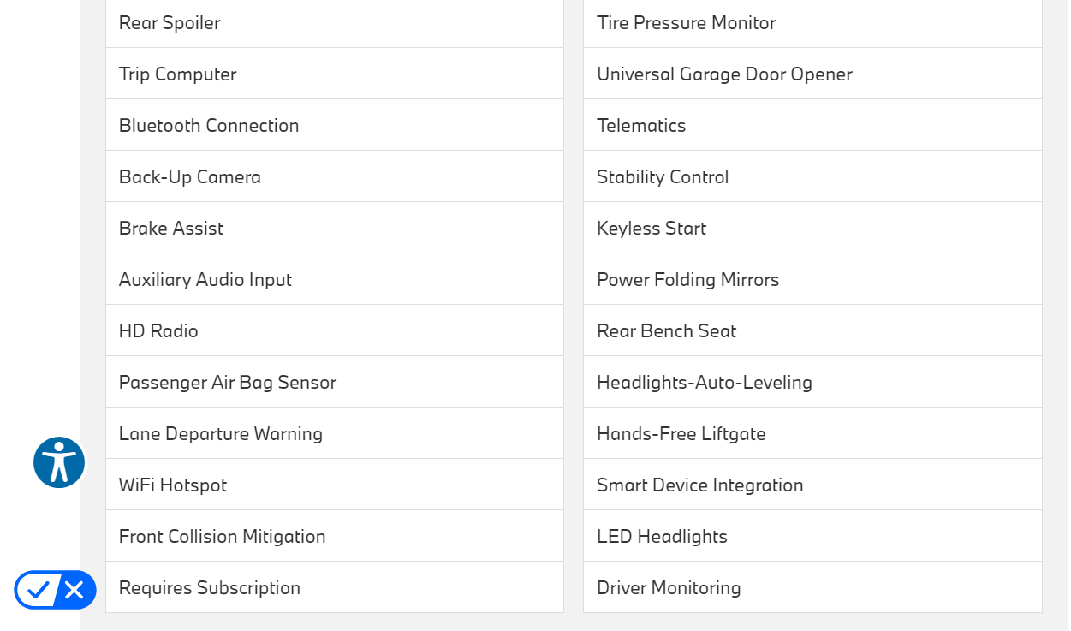Click the Keyless Start entry

652,229
